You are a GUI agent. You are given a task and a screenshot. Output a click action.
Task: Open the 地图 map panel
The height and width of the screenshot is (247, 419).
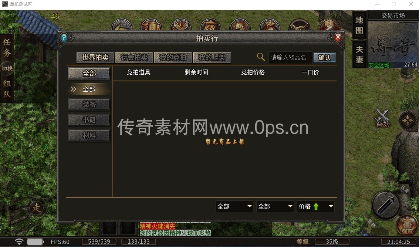[x=359, y=26]
